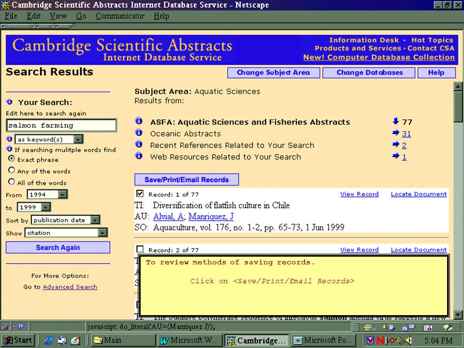This screenshot has width=464, height=348.
Task: Open the Communicator menu
Action: [x=120, y=15]
